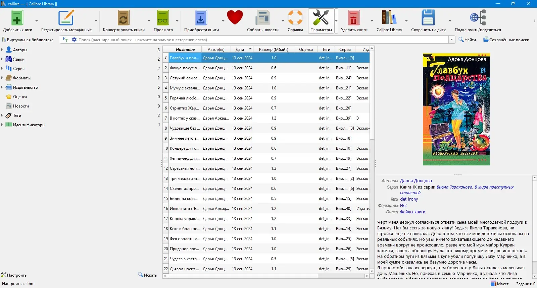The width and height of the screenshot is (537, 288).
Task: Select the Идентификаторы category
Action: click(29, 125)
